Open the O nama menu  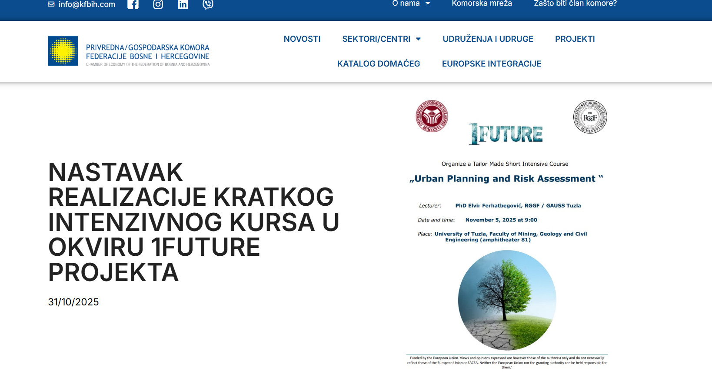tap(406, 3)
